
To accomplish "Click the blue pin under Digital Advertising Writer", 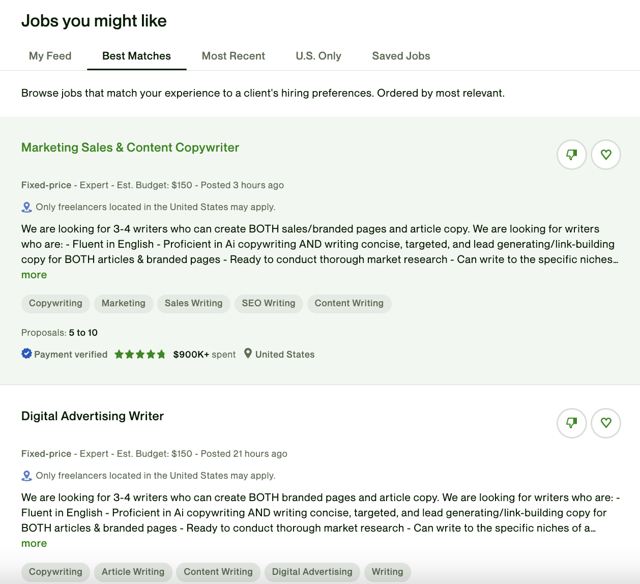I will click(x=25, y=475).
